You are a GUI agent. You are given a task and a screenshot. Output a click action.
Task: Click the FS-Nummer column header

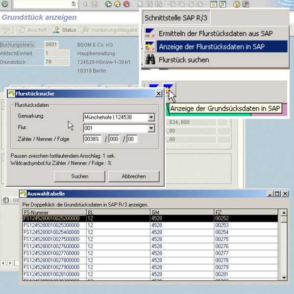click(54, 212)
